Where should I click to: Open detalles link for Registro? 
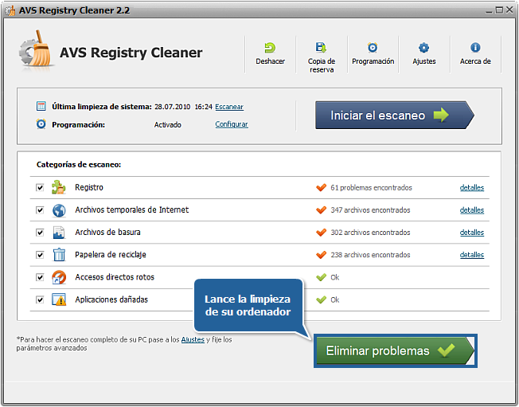pyautogui.click(x=472, y=187)
